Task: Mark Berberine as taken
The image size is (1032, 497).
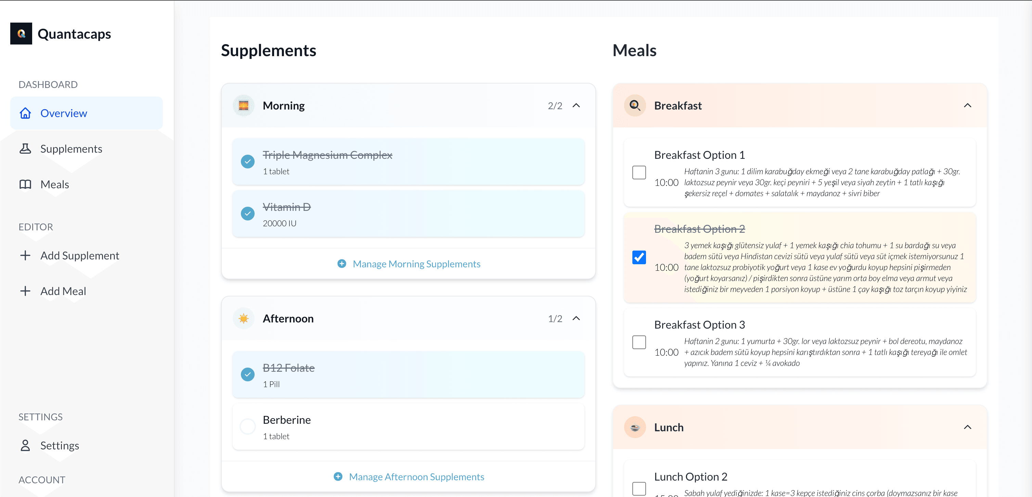Action: (x=248, y=426)
